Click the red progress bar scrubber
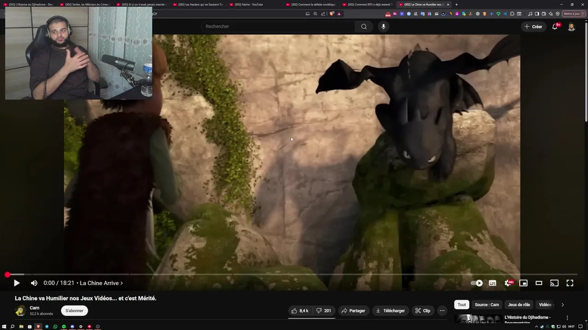Image resolution: width=588 pixels, height=330 pixels. click(x=7, y=275)
